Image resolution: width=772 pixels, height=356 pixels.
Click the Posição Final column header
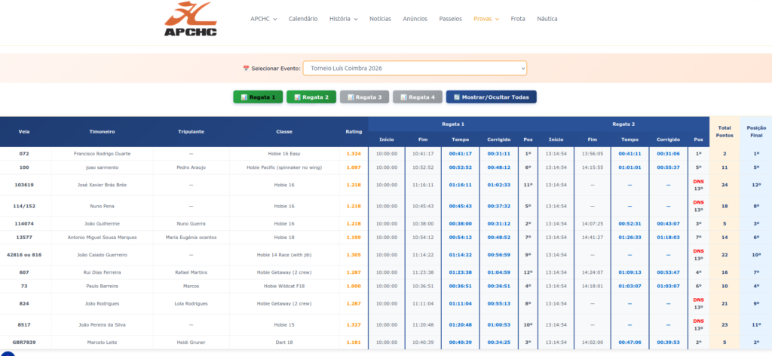coord(756,131)
